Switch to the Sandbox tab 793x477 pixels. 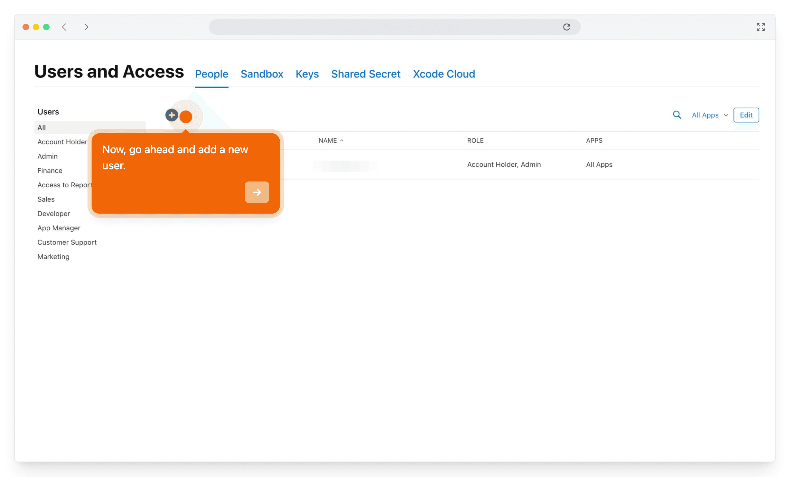pyautogui.click(x=262, y=74)
